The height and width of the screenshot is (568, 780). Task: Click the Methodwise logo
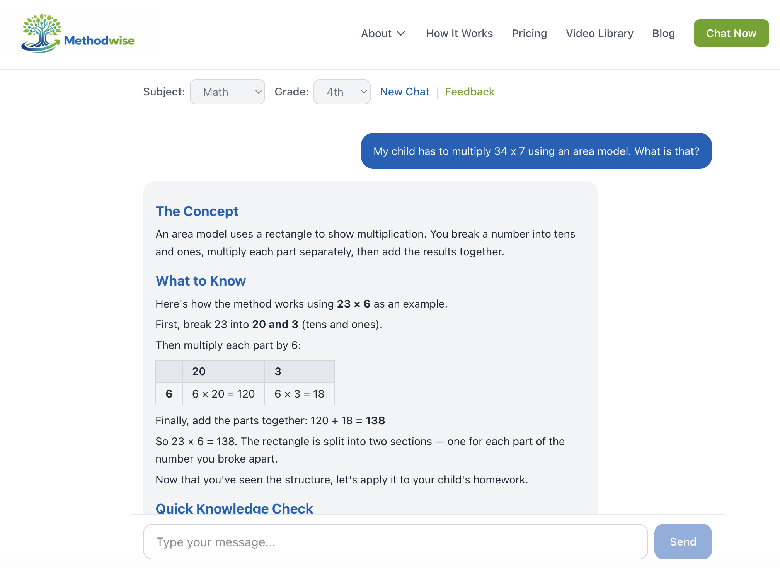(77, 33)
